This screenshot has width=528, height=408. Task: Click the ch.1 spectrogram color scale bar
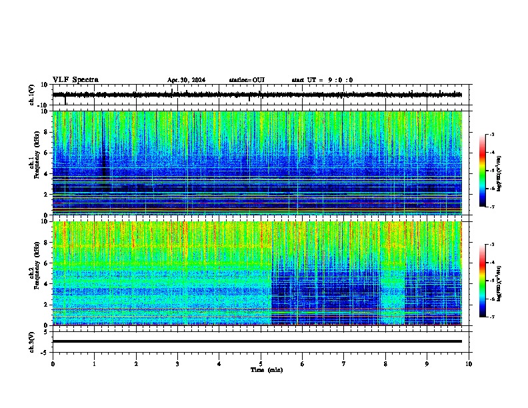click(x=483, y=171)
